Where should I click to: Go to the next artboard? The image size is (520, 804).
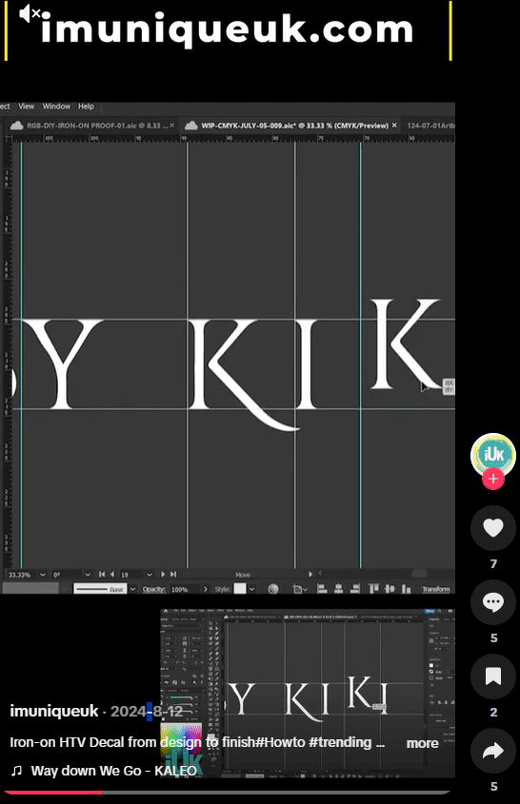[x=163, y=575]
